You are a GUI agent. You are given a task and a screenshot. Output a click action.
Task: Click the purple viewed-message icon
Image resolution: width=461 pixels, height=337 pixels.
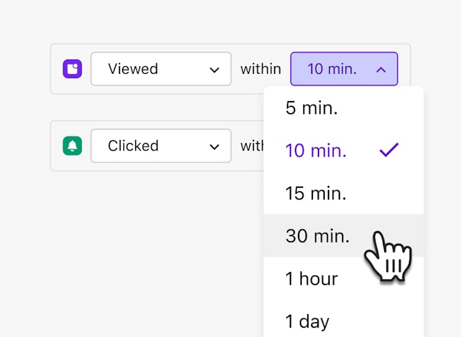pyautogui.click(x=72, y=69)
